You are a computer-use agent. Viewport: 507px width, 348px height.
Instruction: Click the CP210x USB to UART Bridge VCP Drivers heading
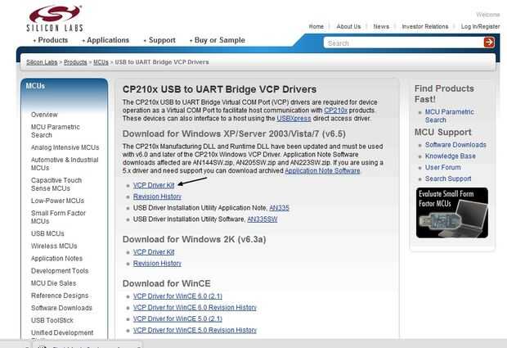coord(219,89)
